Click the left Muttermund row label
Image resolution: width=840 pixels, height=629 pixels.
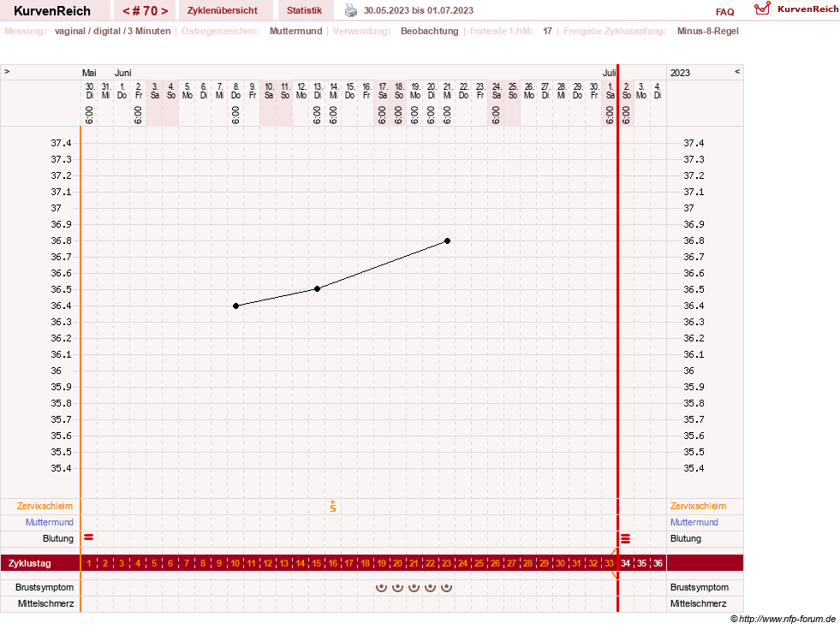tap(50, 522)
